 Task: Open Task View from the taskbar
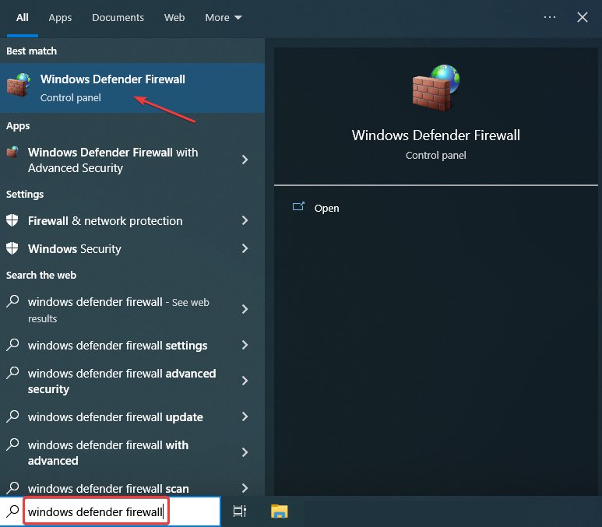coord(240,511)
